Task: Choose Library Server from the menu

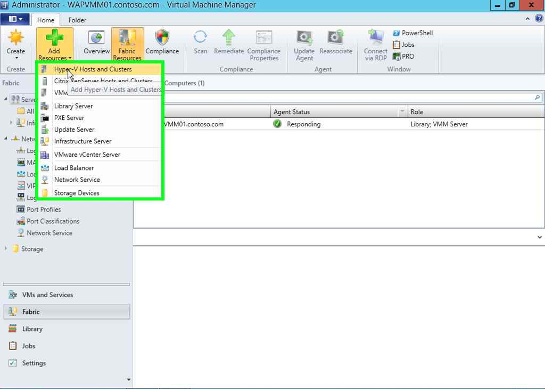Action: coord(100,106)
